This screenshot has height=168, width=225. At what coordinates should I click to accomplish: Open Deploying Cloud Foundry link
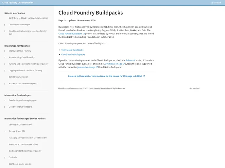coord(20,51)
